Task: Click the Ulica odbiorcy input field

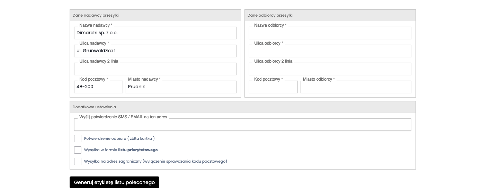Action: [x=330, y=51]
